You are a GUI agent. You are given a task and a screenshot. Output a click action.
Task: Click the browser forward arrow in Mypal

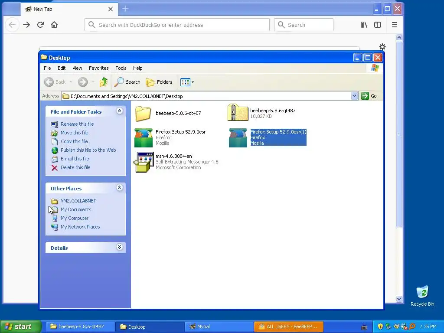point(26,25)
